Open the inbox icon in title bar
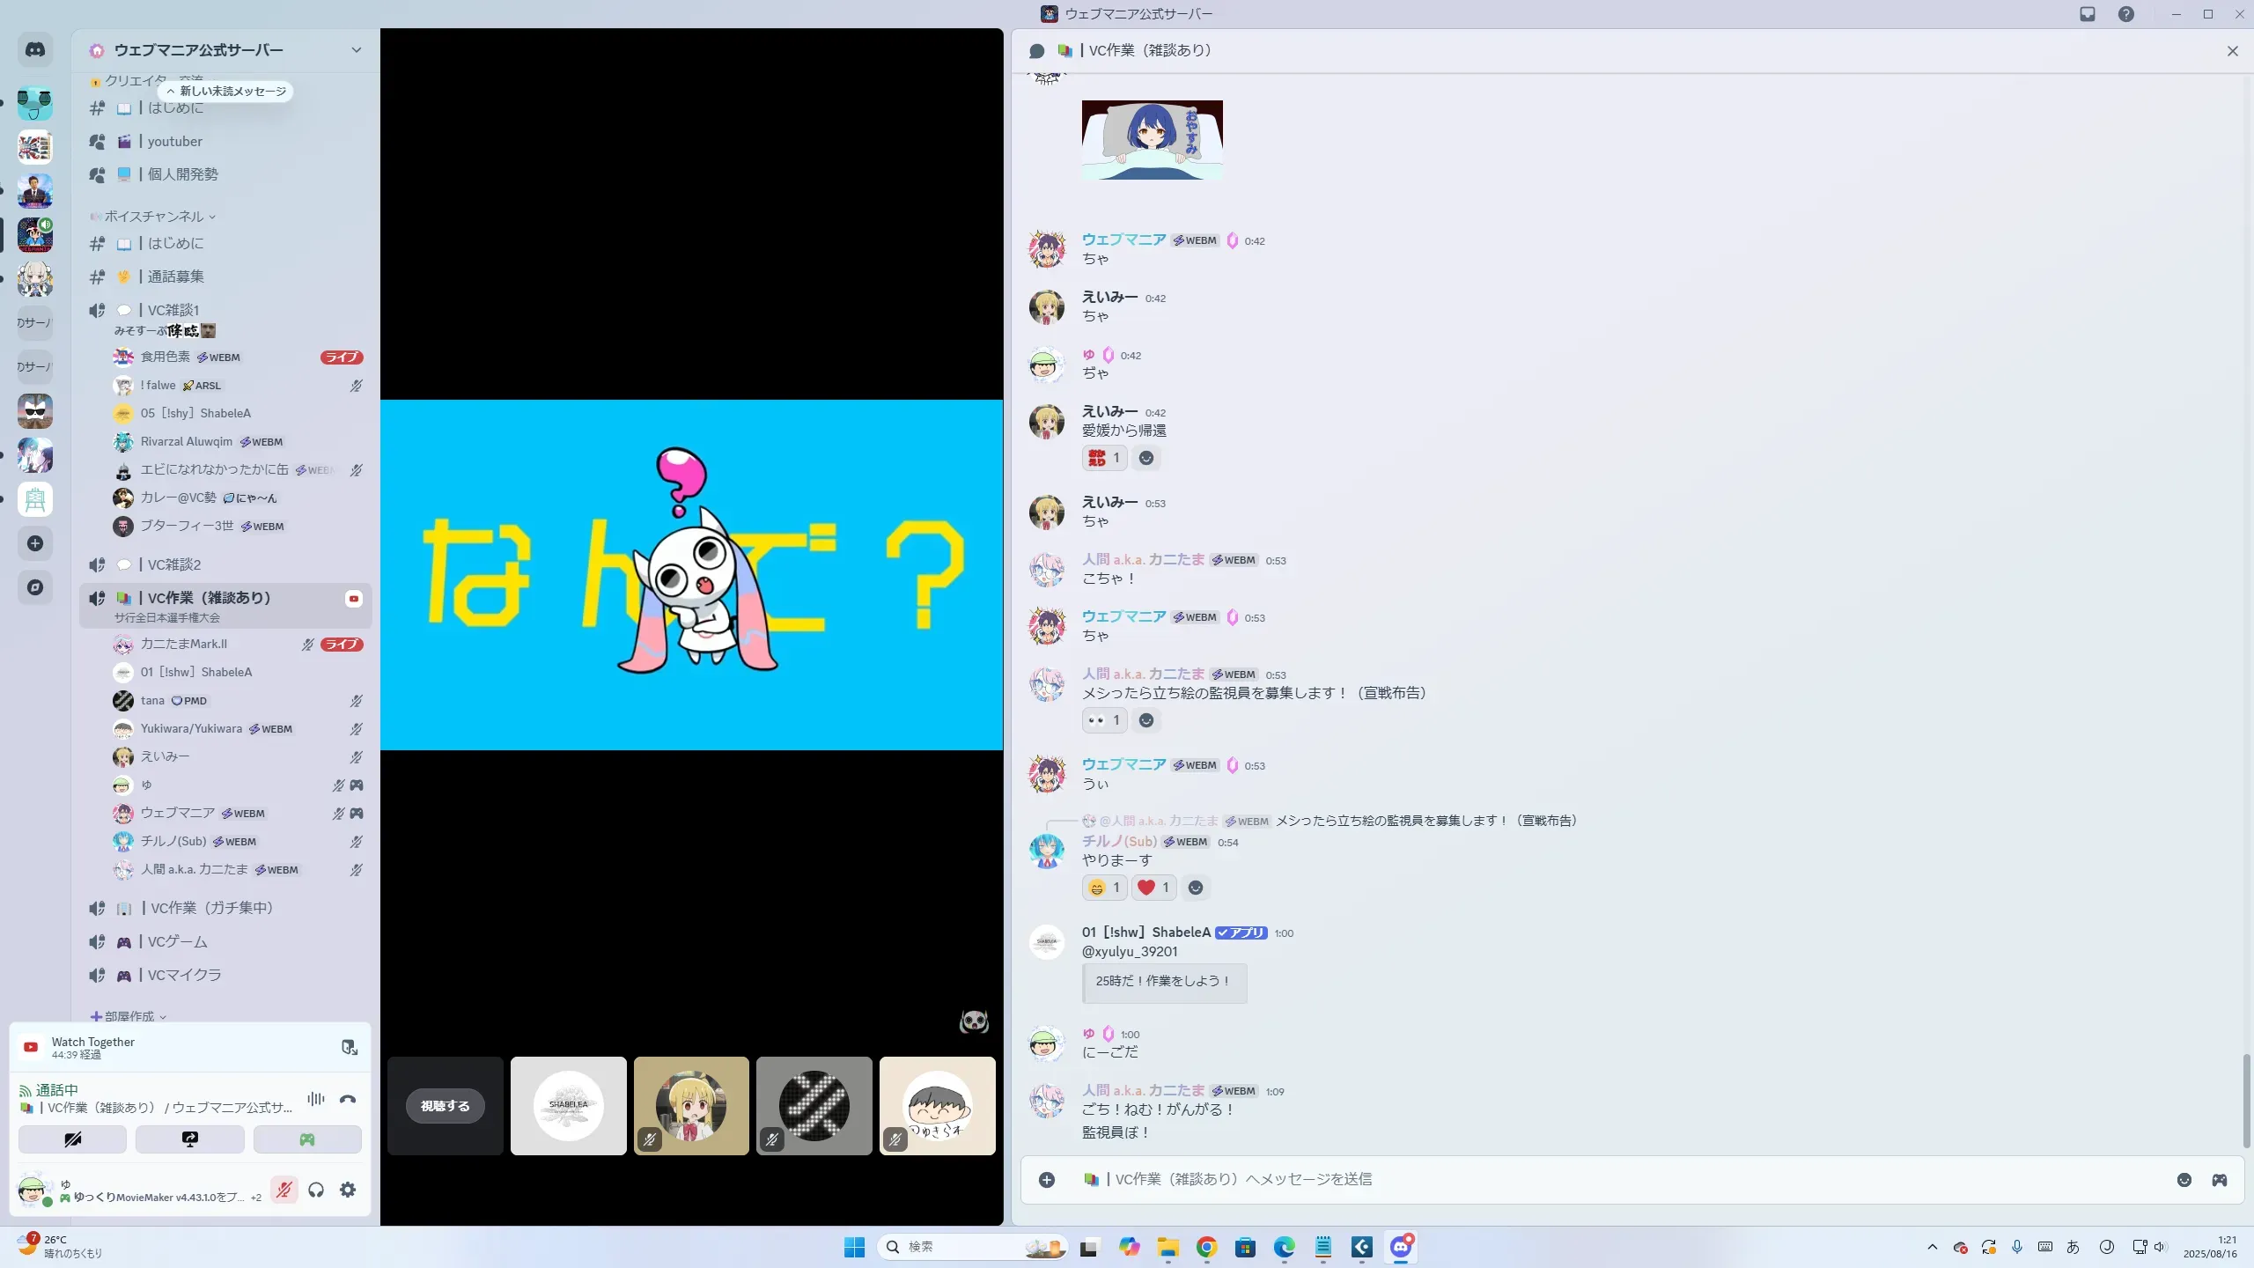 click(2088, 14)
